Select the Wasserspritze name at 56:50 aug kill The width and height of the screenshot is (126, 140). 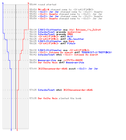pyautogui.click(x=47, y=60)
